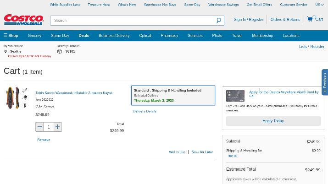Open Customer Service link

point(294,5)
